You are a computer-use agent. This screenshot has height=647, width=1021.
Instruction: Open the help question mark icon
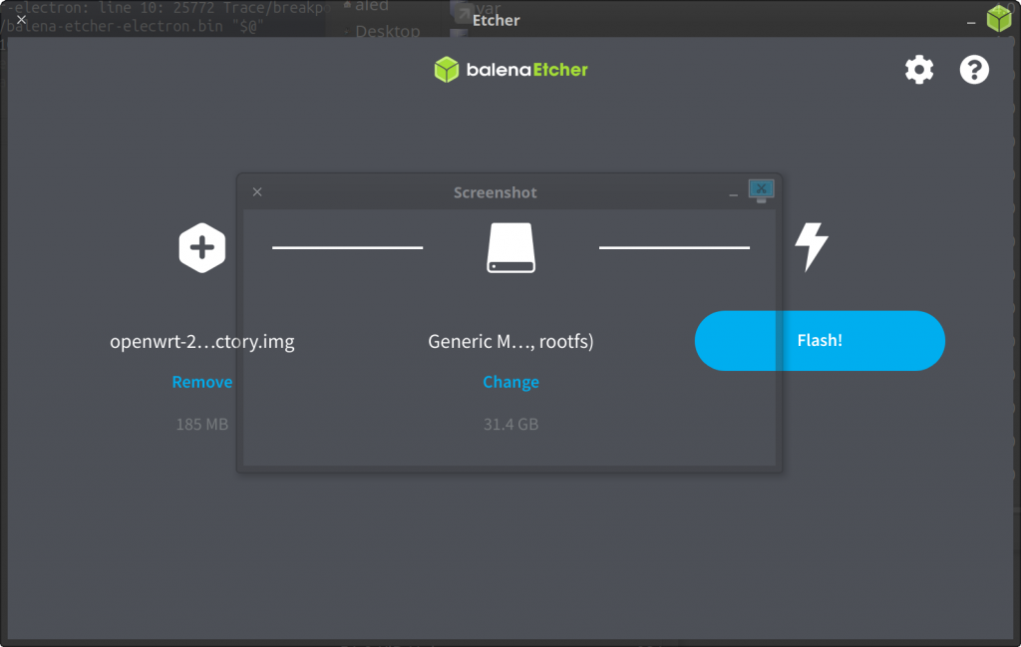[974, 70]
